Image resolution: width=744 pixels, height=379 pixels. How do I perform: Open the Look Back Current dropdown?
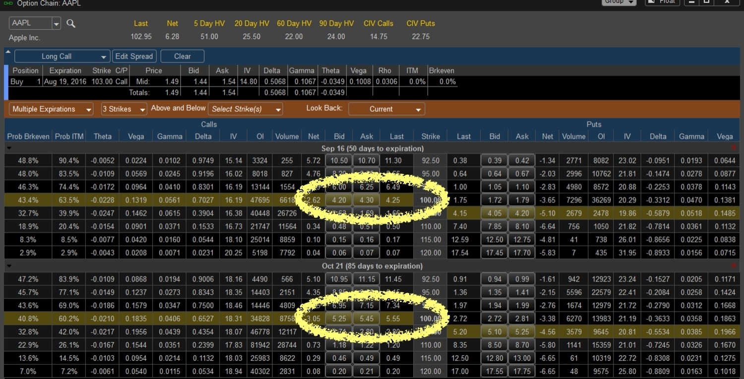click(x=386, y=109)
